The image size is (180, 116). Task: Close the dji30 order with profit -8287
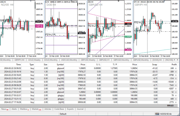(x=176, y=89)
